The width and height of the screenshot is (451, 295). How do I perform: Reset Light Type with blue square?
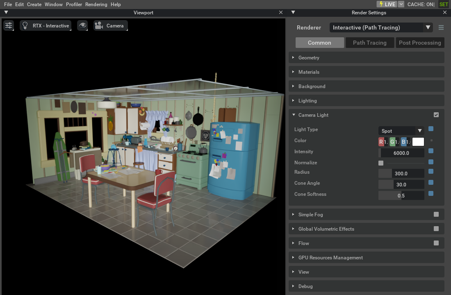tap(431, 129)
